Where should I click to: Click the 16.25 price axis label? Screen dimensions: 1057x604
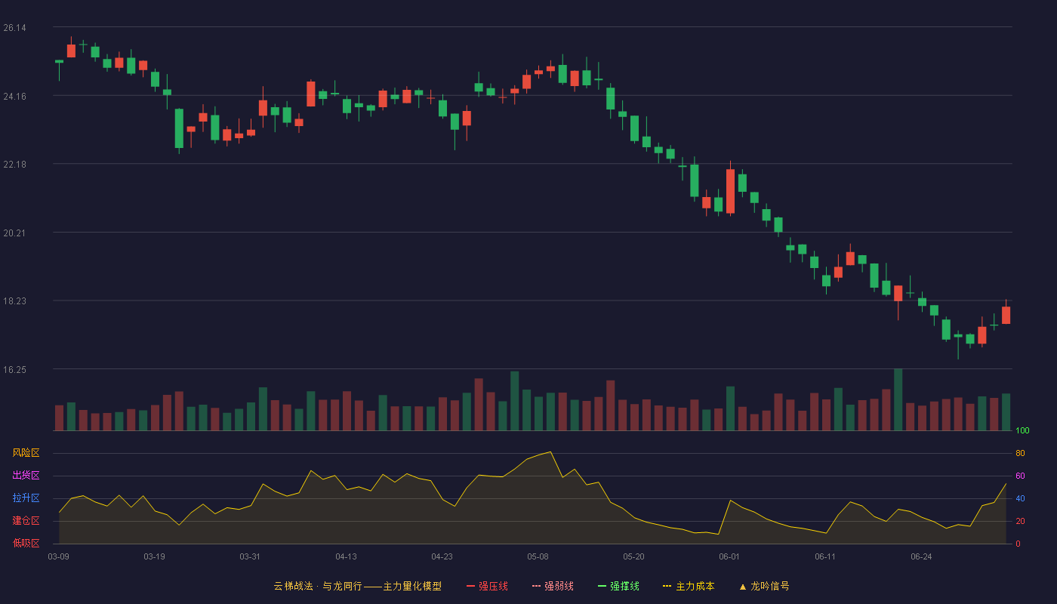click(x=14, y=370)
